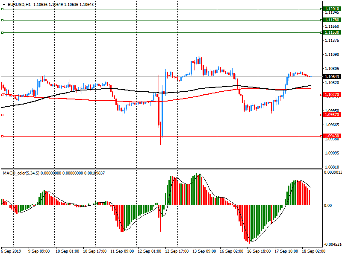Select the 1.11780 green level label
Image resolution: width=342 pixels, height=256 pixels.
tap(332, 20)
